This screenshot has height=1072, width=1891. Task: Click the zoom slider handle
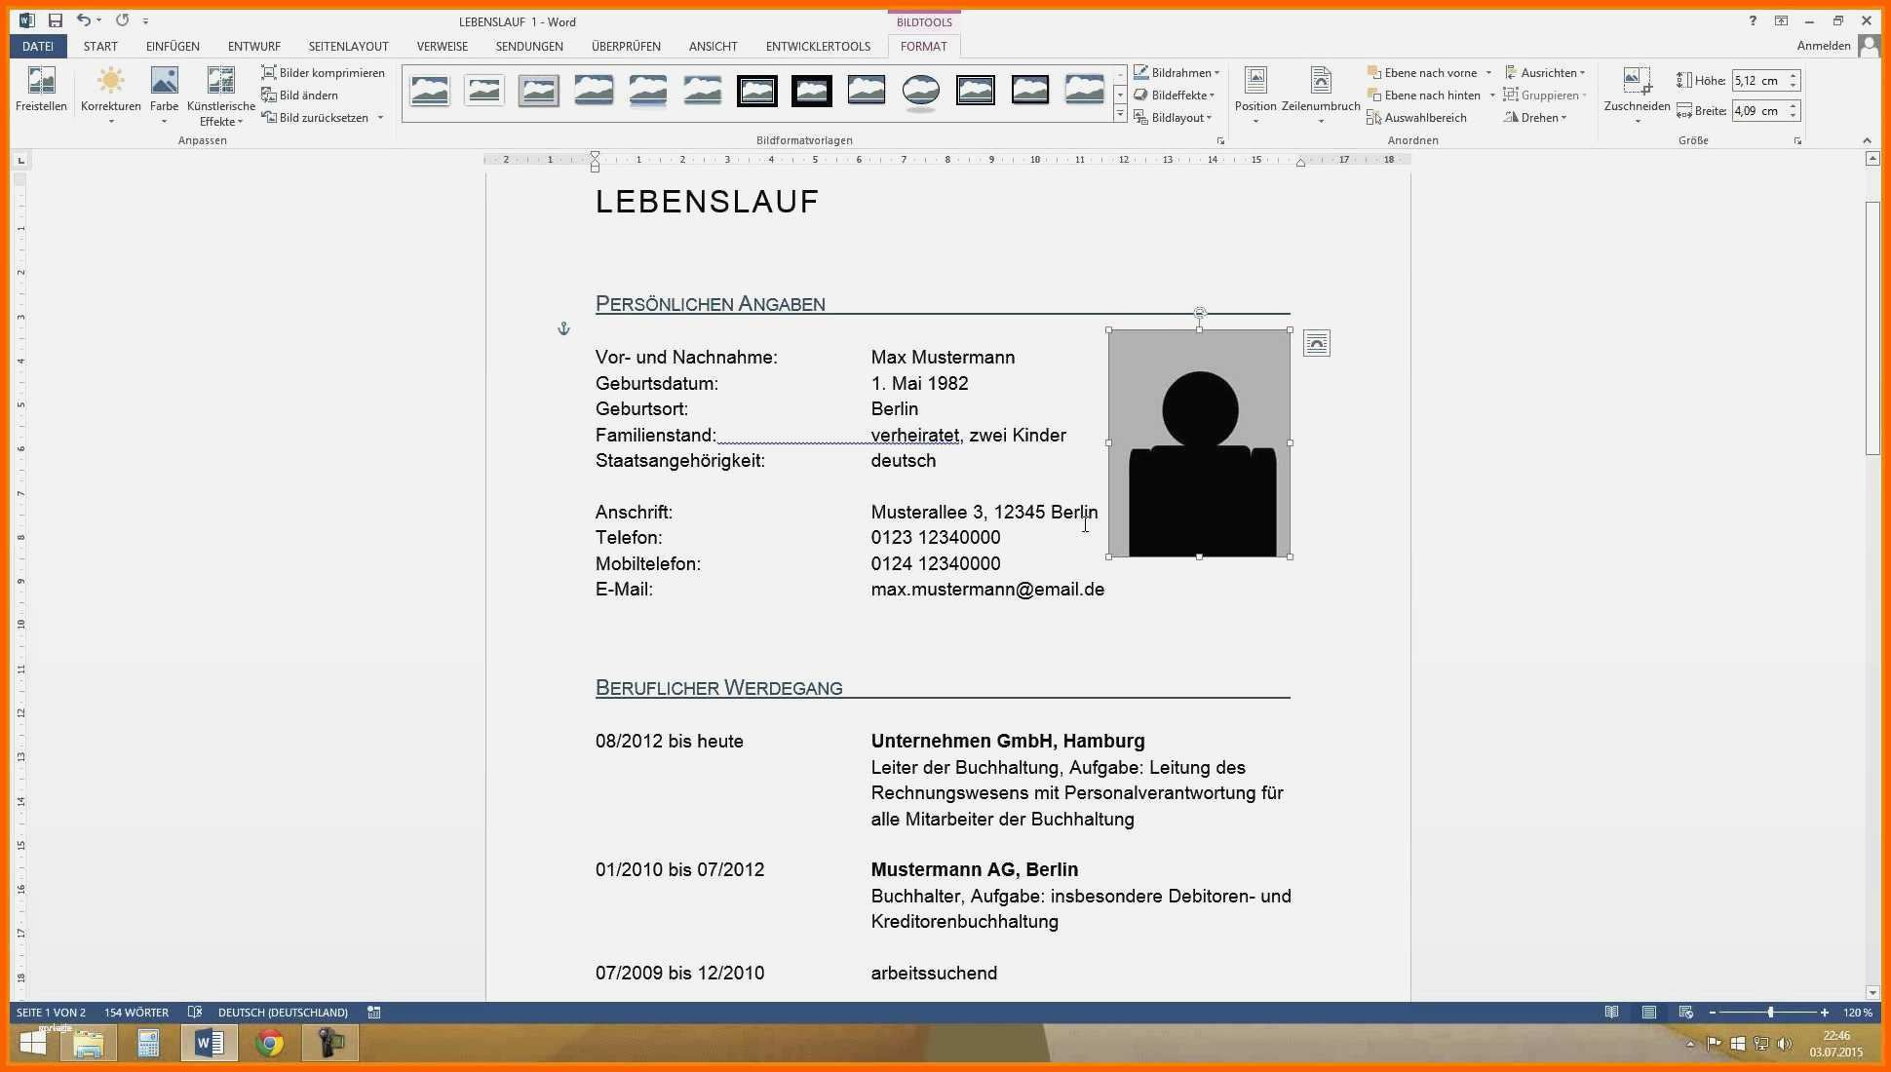tap(1771, 1013)
